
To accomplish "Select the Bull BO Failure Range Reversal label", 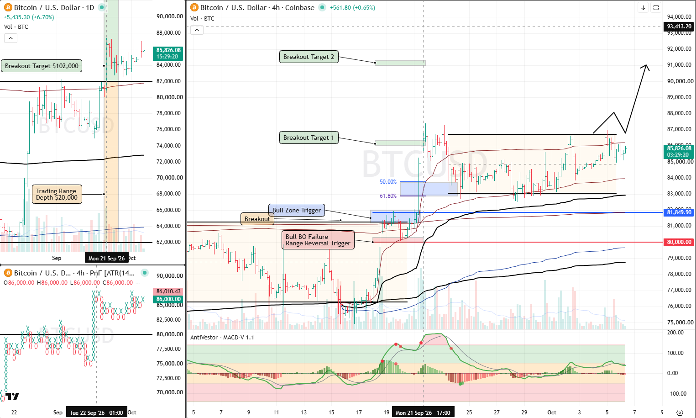I will pos(318,240).
